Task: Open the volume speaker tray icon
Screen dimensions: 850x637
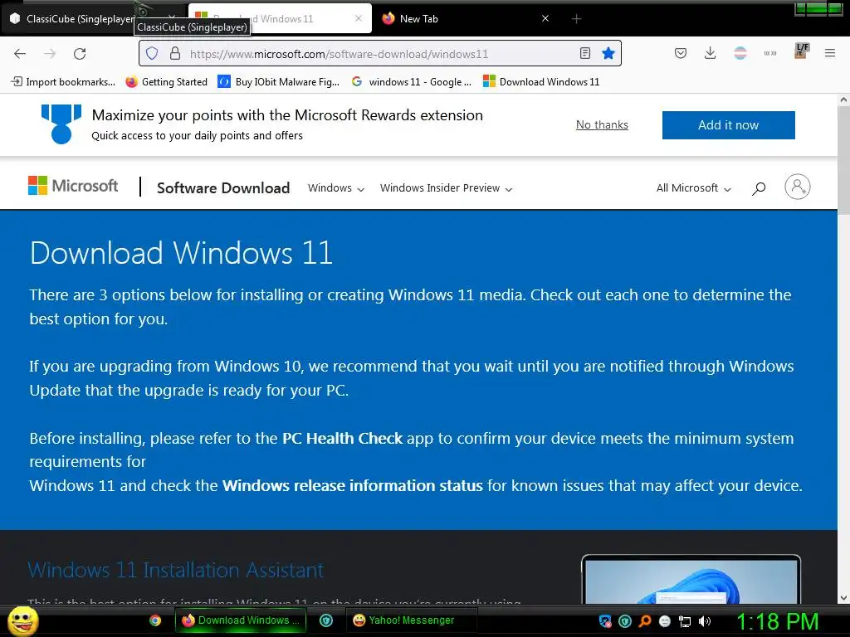Action: point(705,621)
